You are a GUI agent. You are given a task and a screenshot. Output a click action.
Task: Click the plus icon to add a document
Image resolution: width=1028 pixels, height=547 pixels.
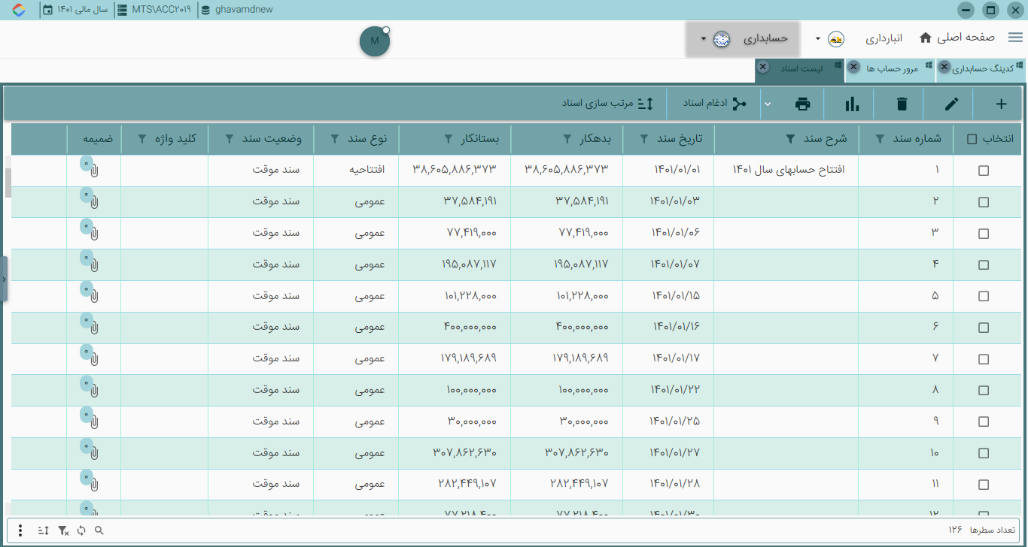tap(1000, 104)
